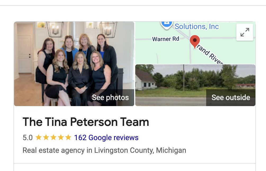Screen dimensions: 266x171
Task: Click the white house in street view
Action: point(145,79)
